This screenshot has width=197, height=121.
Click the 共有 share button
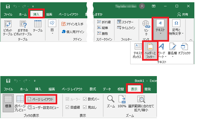click(x=183, y=14)
